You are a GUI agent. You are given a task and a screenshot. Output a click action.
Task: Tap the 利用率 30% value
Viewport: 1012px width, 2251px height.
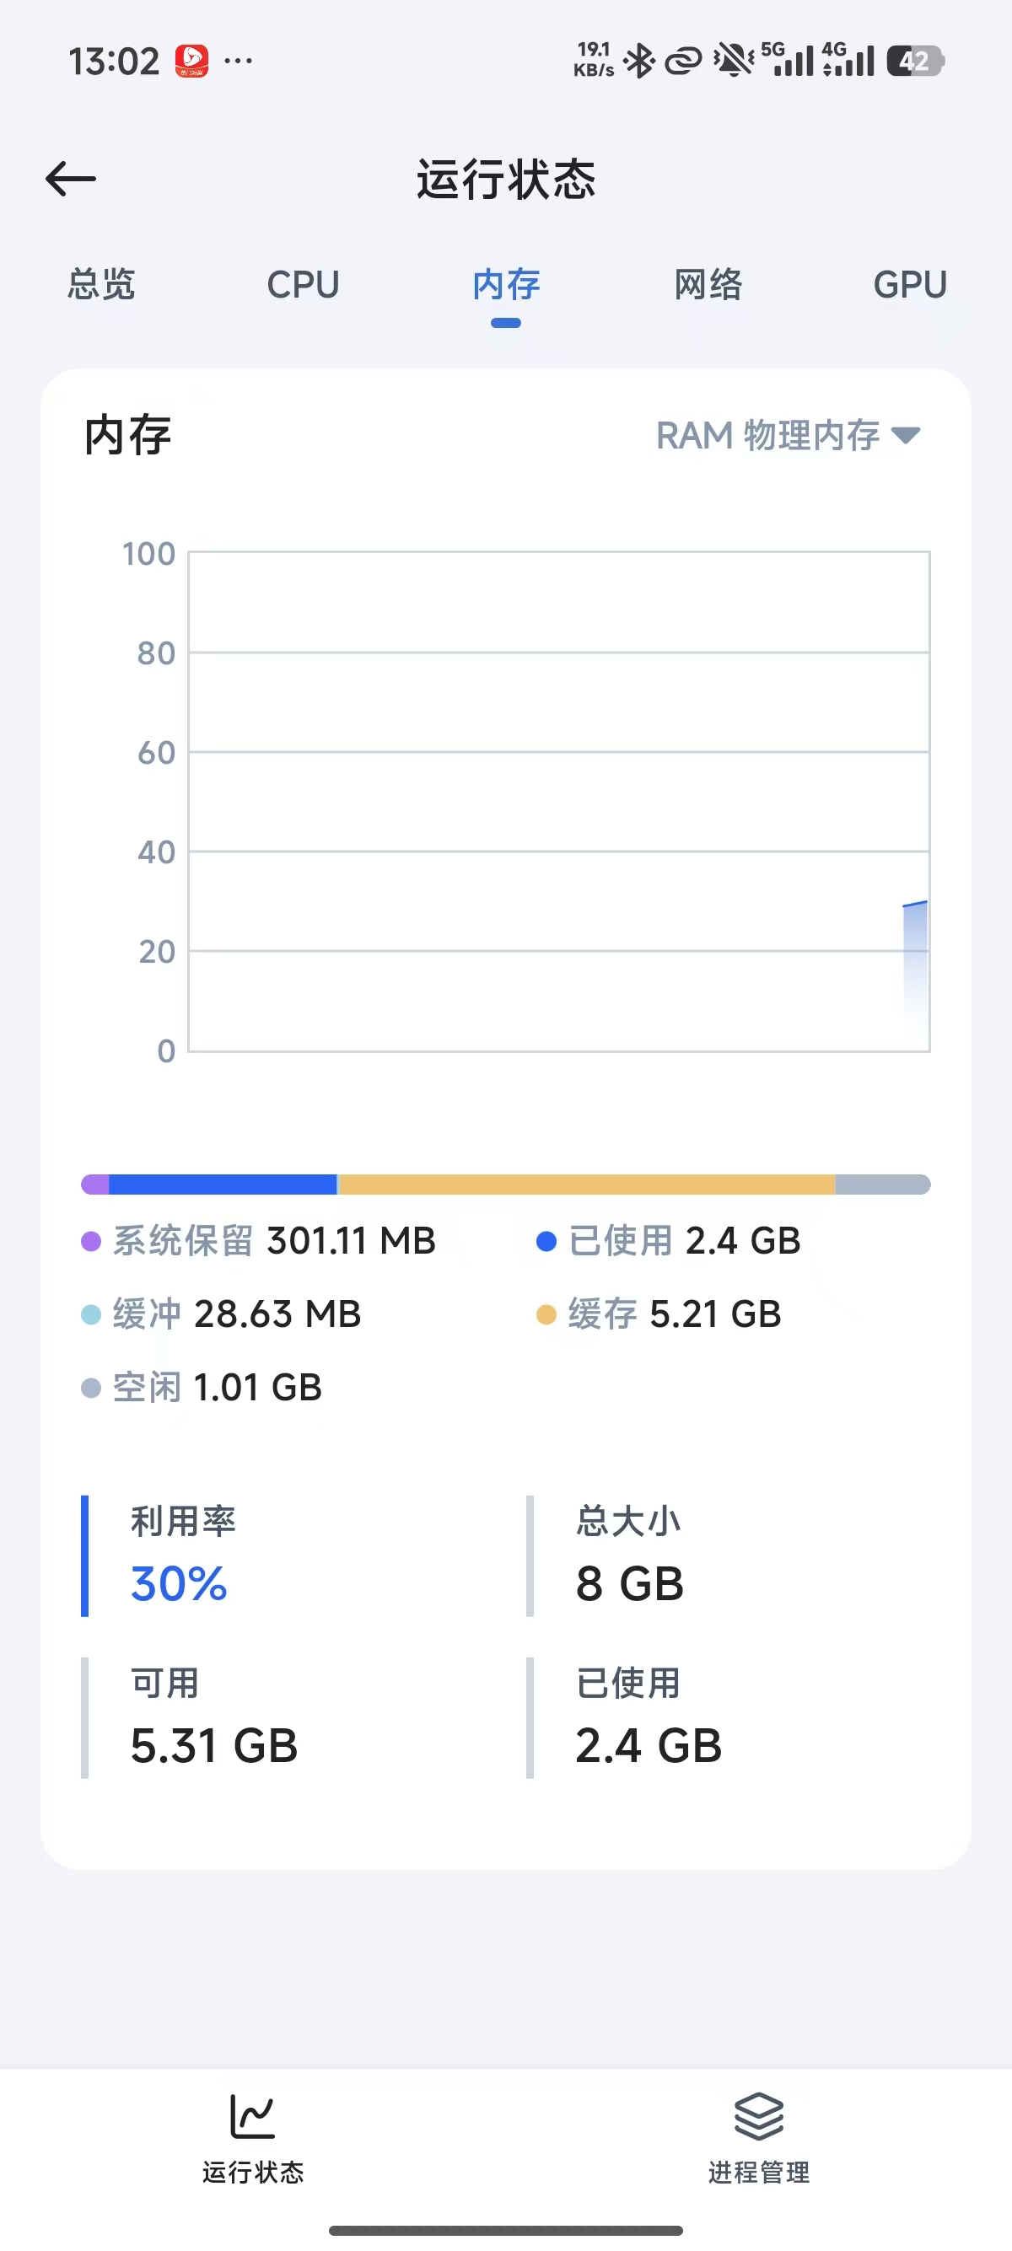coord(179,1583)
